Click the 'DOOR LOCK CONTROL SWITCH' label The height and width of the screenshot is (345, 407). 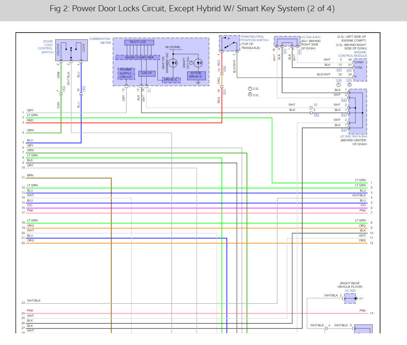coord(46,47)
